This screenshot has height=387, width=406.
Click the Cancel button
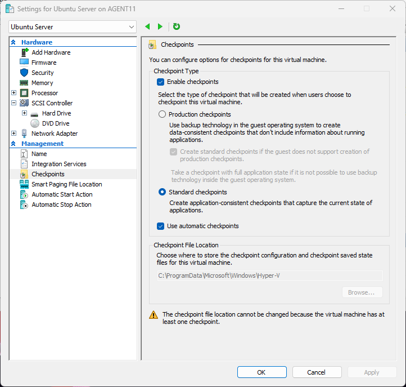click(x=317, y=372)
